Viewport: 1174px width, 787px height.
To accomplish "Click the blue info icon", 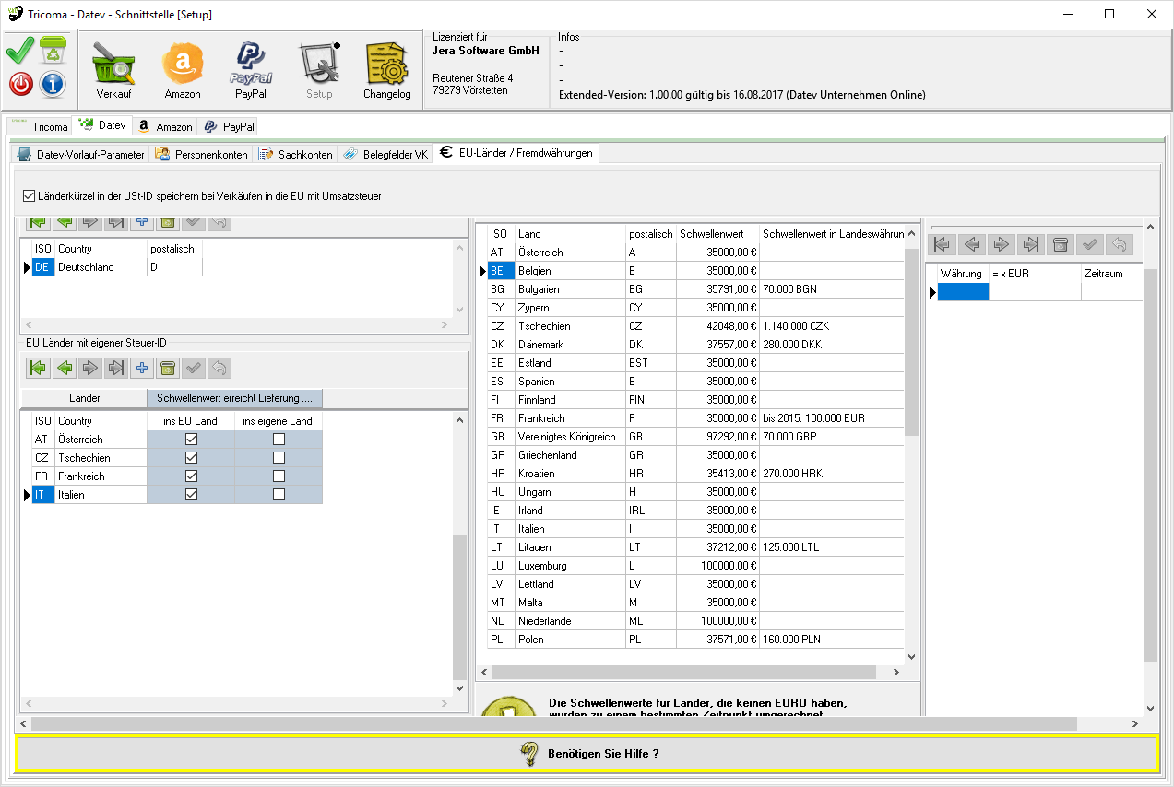I will (x=53, y=84).
